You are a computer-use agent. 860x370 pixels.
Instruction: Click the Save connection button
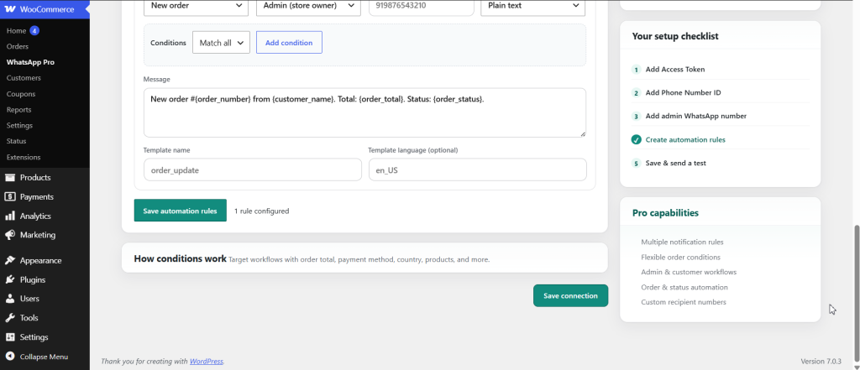click(570, 295)
